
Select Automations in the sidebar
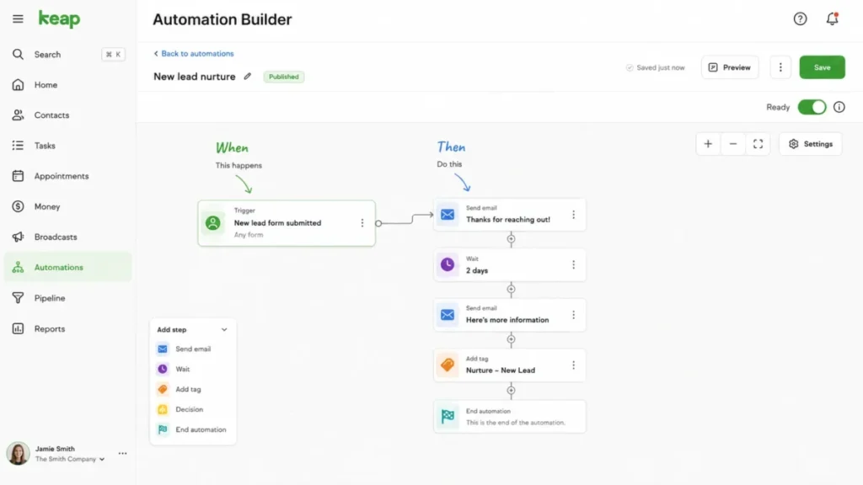coord(68,267)
